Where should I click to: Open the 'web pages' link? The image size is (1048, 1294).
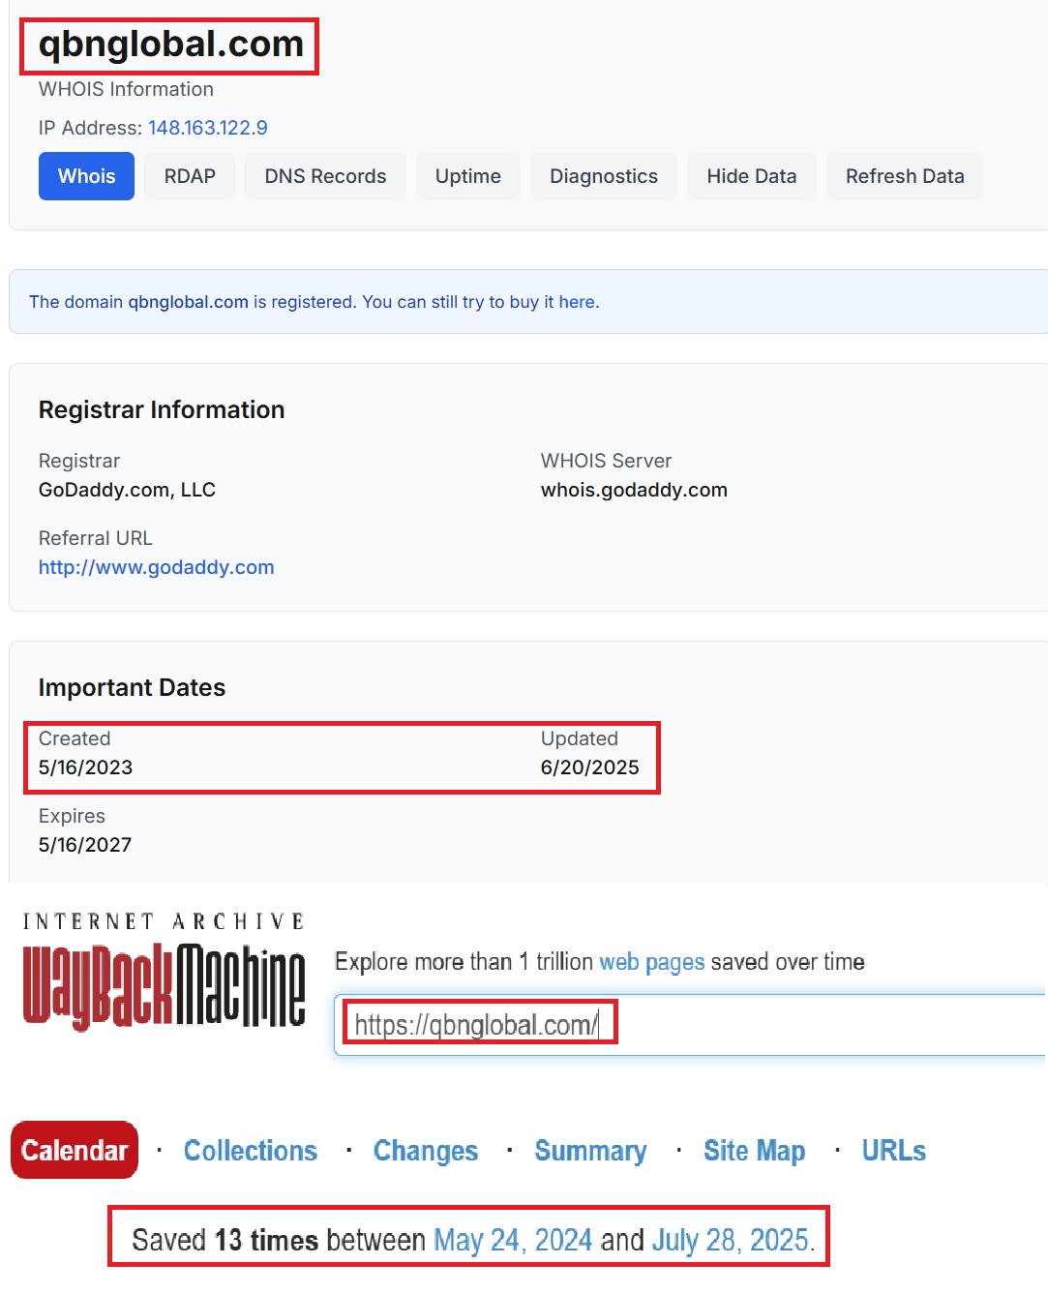click(x=648, y=961)
